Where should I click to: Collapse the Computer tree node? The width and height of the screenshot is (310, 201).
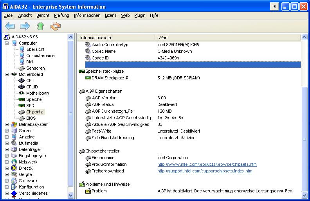tap(7, 43)
